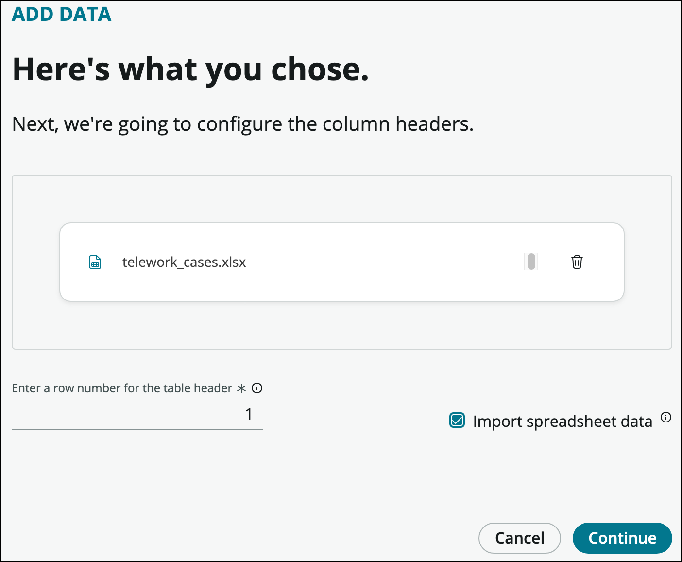This screenshot has width=682, height=562.
Task: Select the telework_cases.xlsx file name
Action: [x=184, y=262]
